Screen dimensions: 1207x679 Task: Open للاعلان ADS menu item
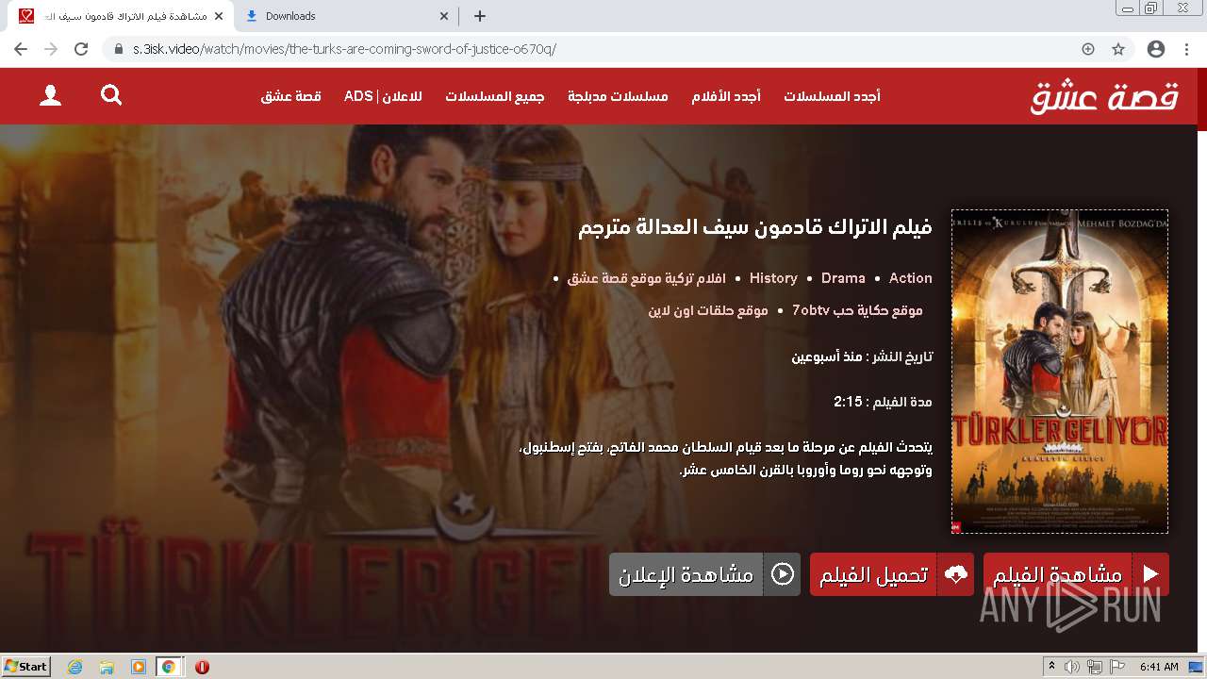pyautogui.click(x=383, y=96)
